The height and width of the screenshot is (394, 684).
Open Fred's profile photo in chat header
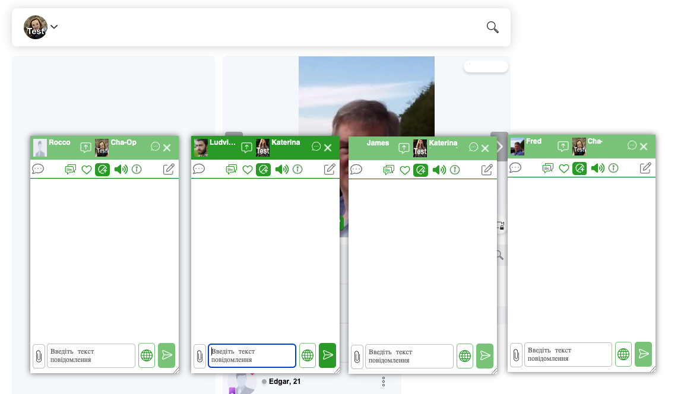(x=517, y=147)
